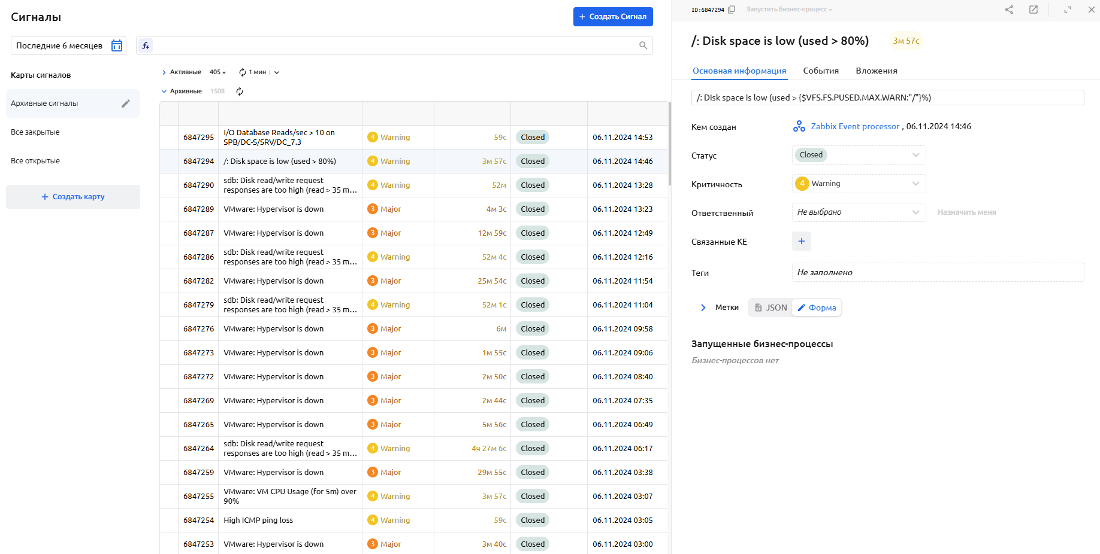Click the 'Создать Сигнал' button
Viewport: 1100px width, 554px height.
(x=612, y=17)
